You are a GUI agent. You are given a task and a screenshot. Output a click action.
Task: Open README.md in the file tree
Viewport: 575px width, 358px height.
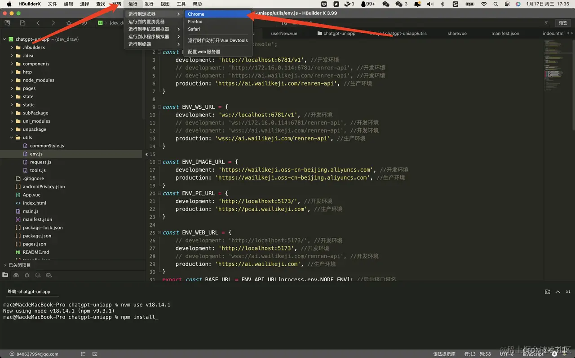coord(36,252)
